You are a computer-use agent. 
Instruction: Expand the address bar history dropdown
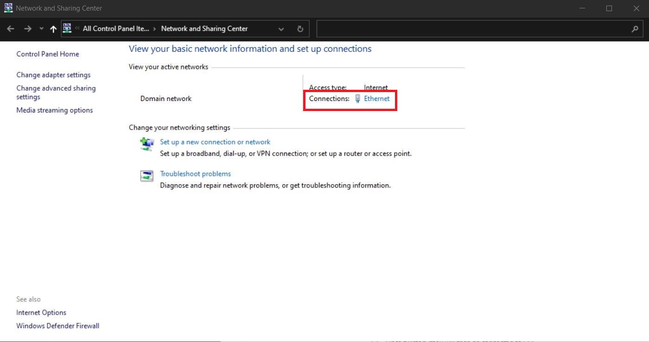pos(281,29)
